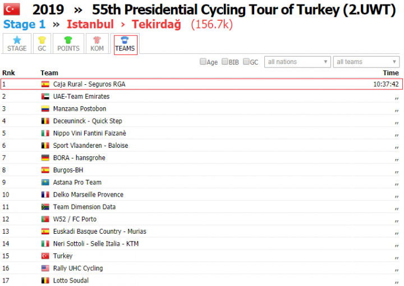Open Neri Sottoli - Selle Italia - KTM
The width and height of the screenshot is (404, 286).
[x=96, y=244]
